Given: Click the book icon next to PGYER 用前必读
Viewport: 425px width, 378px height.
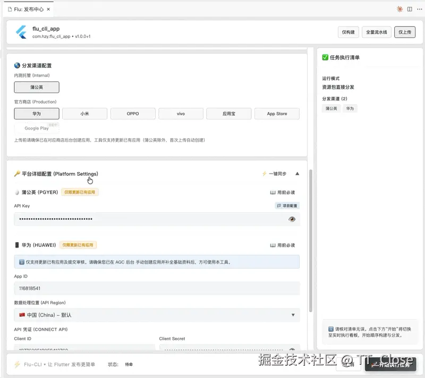Looking at the screenshot, I should coord(273,192).
